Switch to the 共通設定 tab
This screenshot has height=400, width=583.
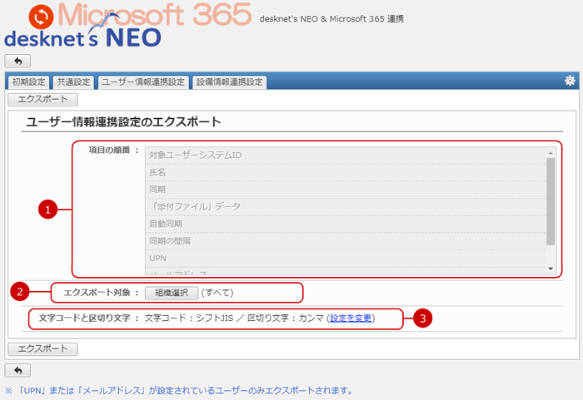tap(73, 82)
